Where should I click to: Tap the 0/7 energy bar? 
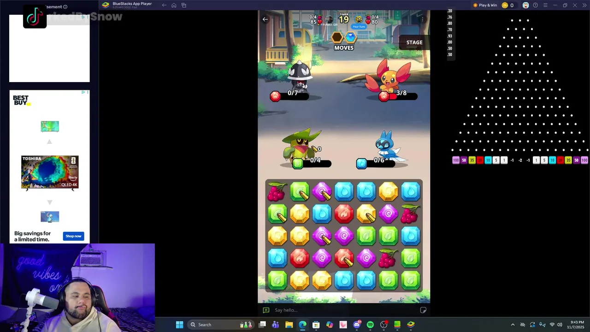coord(290,95)
